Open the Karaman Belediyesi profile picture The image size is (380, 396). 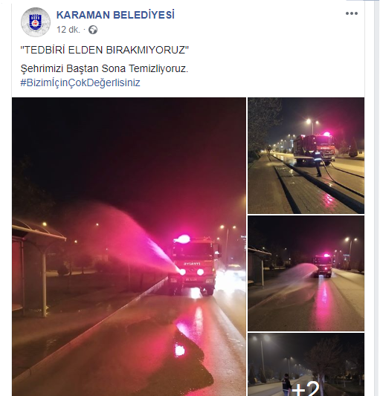click(x=36, y=22)
